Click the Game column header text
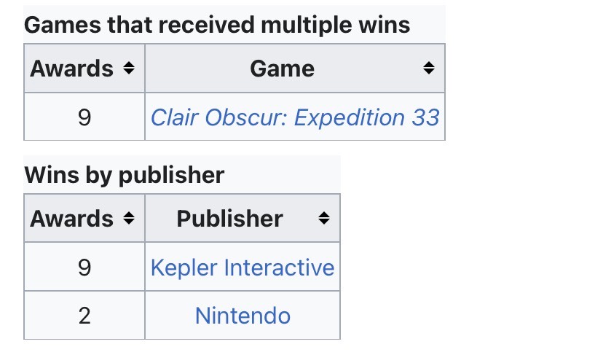This screenshot has height=363, width=603. tap(282, 69)
